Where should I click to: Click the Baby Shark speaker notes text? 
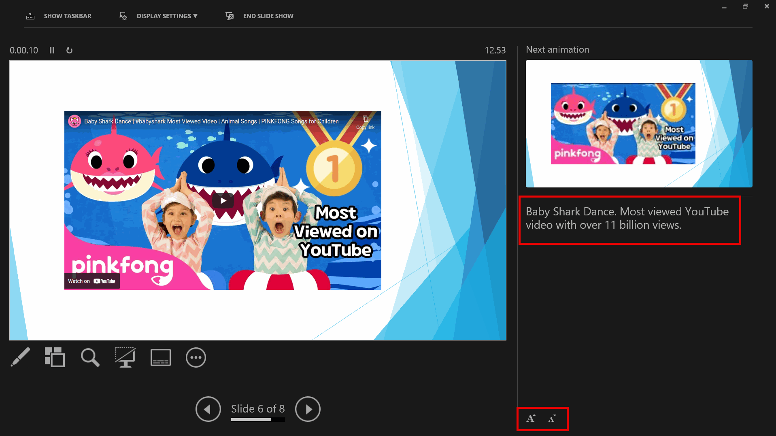tap(627, 218)
